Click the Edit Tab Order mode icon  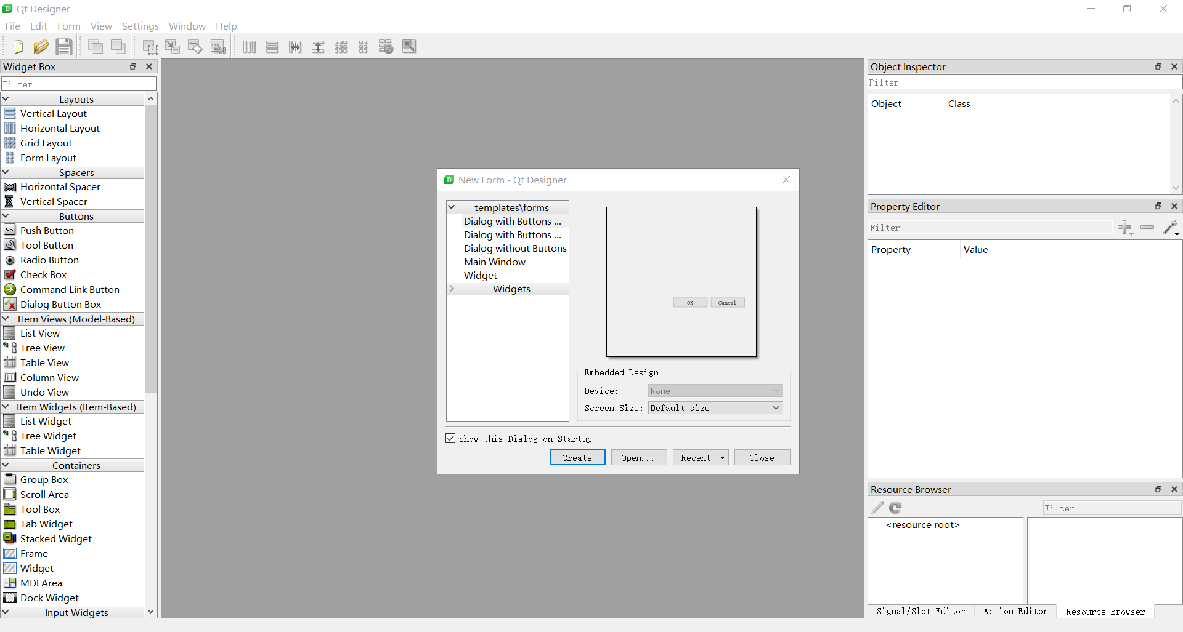218,46
